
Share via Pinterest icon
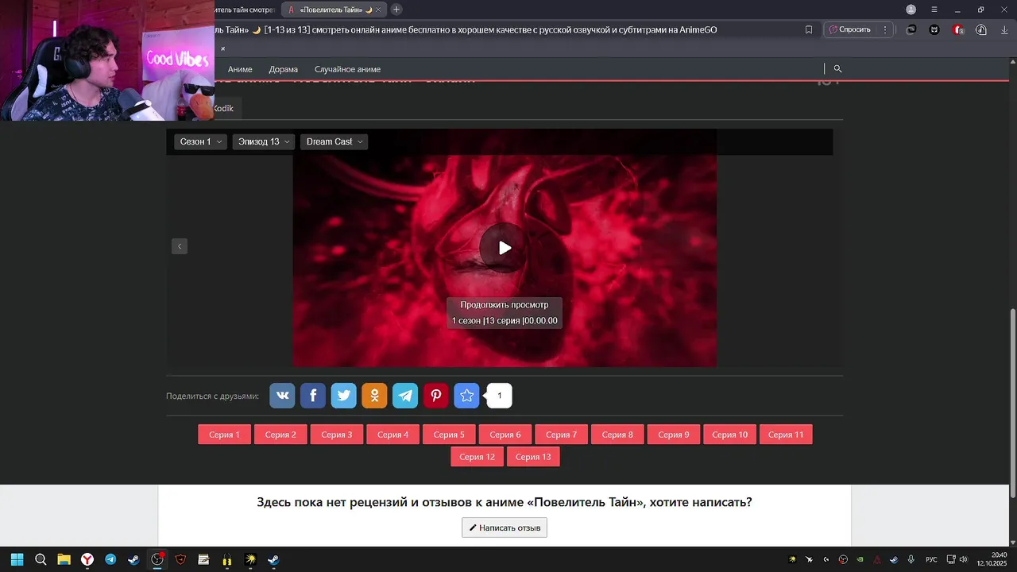436,396
